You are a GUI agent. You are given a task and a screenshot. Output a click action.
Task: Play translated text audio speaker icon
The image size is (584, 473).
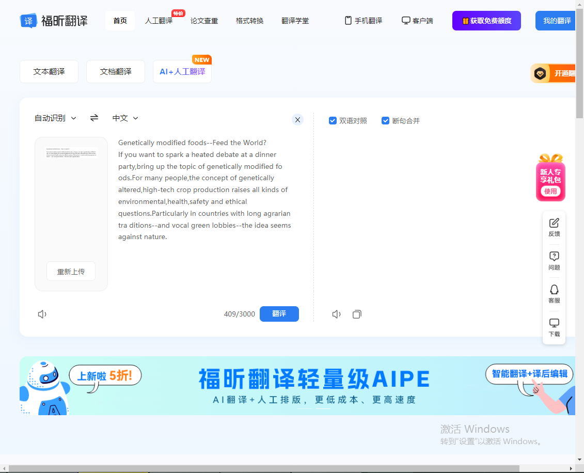336,314
